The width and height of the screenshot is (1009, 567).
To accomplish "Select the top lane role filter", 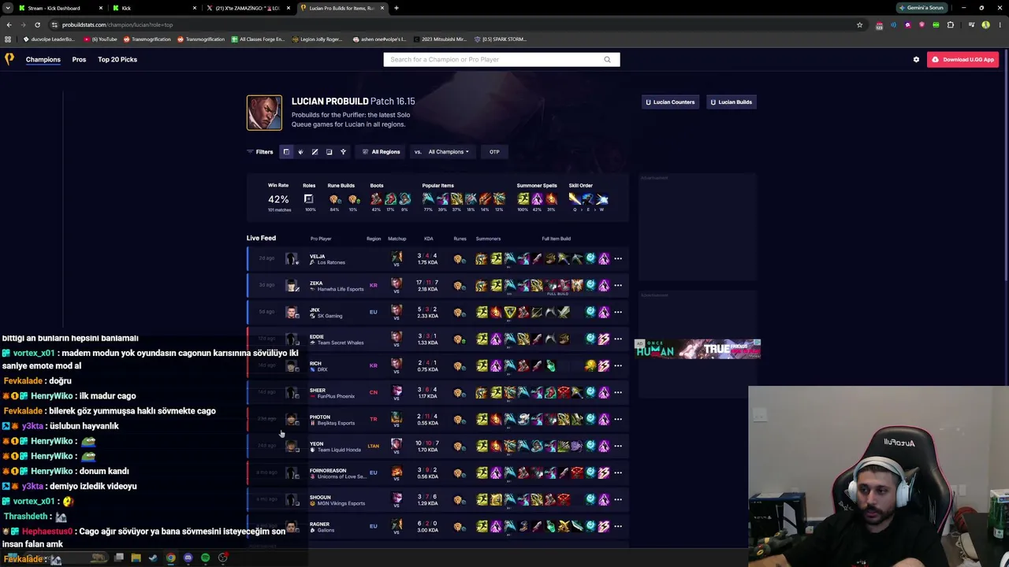I will pyautogui.click(x=286, y=152).
